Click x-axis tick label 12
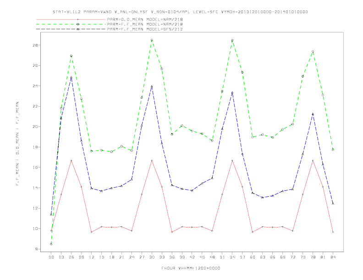 92,257
